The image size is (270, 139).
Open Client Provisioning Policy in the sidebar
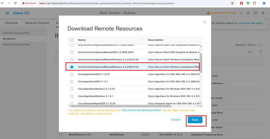click(16, 33)
